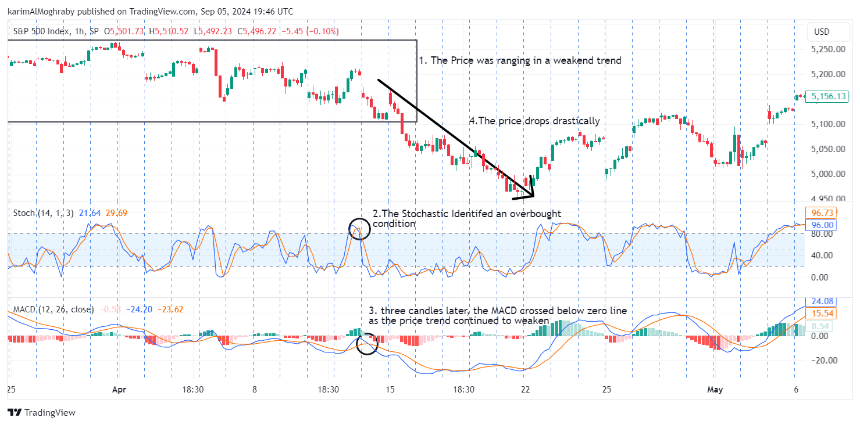This screenshot has height=425, width=860.
Task: Select note '1. The Price was ranging in a weakend trend'
Action: tap(520, 60)
